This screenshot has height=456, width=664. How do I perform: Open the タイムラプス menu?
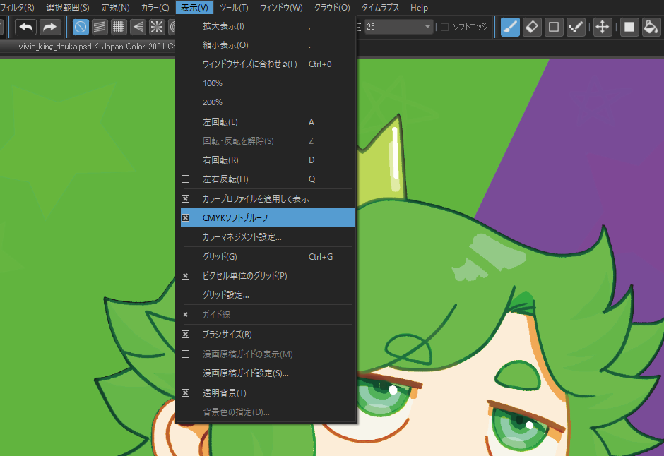click(x=380, y=7)
